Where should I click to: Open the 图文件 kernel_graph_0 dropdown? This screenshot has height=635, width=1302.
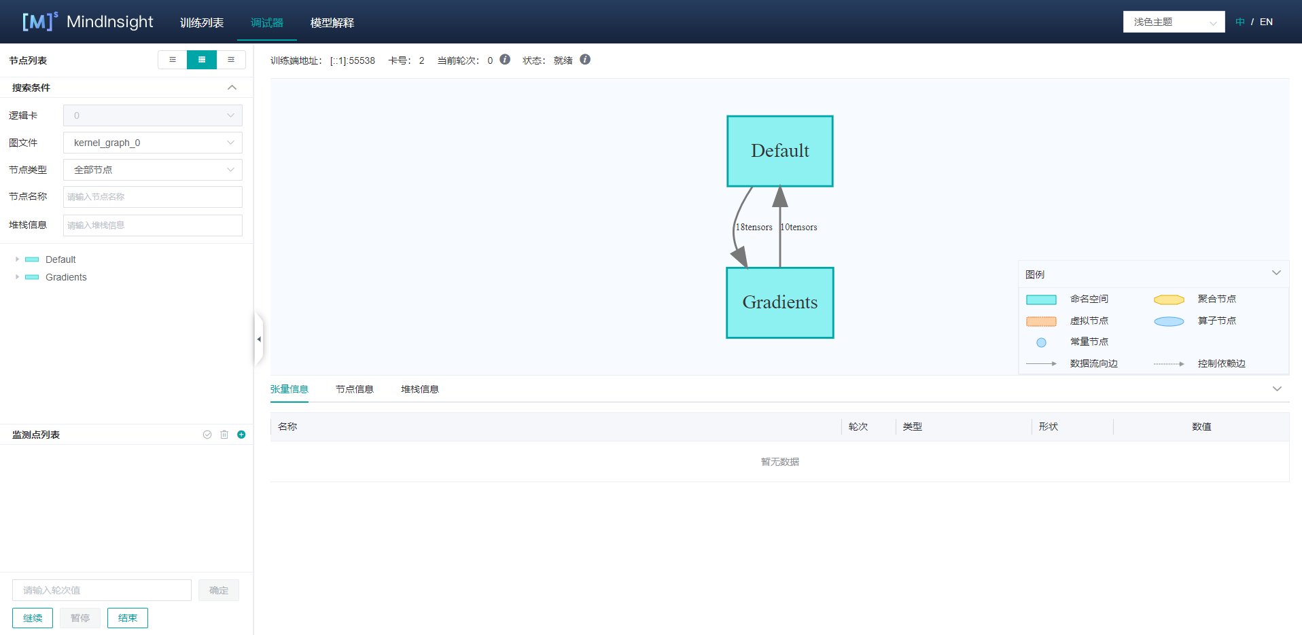click(153, 143)
